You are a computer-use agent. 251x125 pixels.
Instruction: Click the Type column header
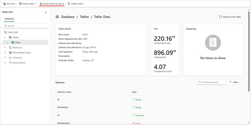tap(134, 92)
